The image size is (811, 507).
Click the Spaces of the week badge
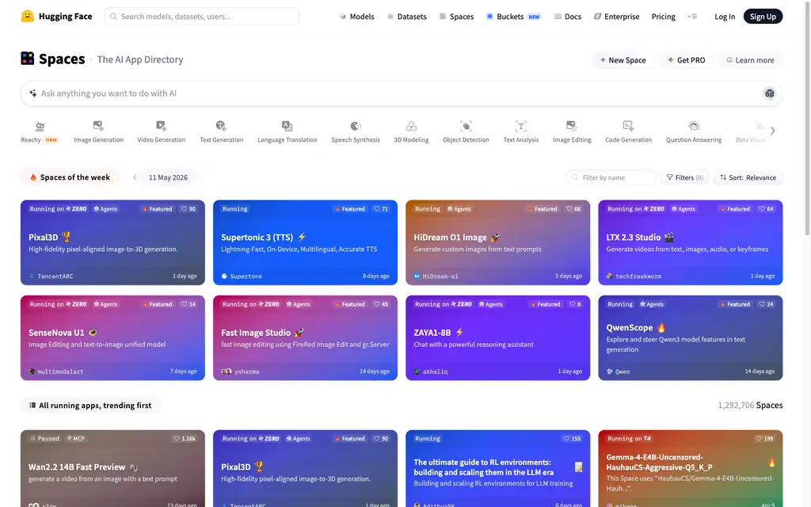click(x=70, y=177)
